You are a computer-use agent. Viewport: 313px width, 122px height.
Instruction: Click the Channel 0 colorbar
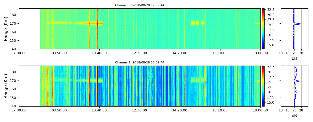click(263, 29)
